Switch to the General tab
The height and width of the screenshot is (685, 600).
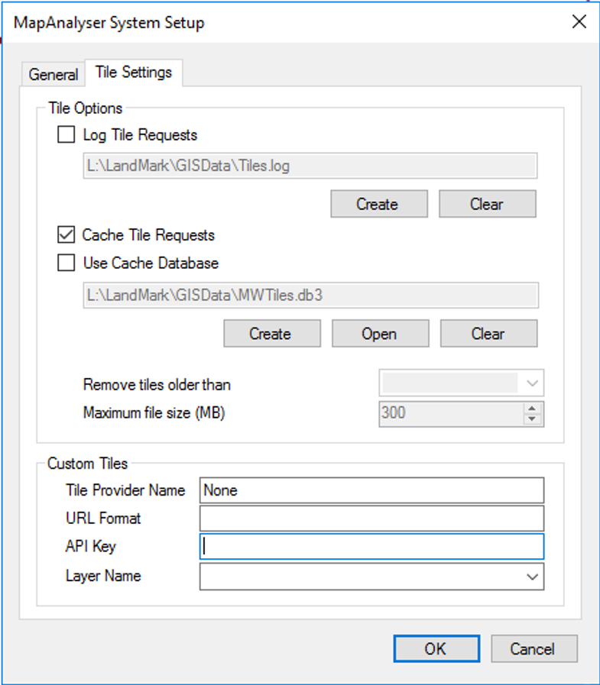(54, 75)
